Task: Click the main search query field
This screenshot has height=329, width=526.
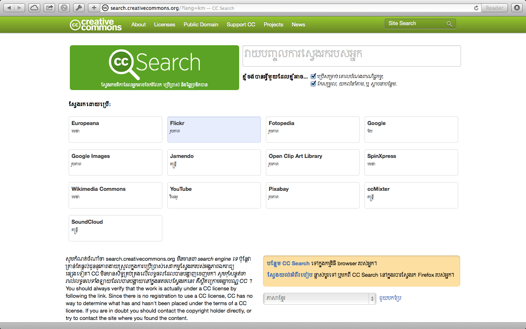Action: [352, 56]
